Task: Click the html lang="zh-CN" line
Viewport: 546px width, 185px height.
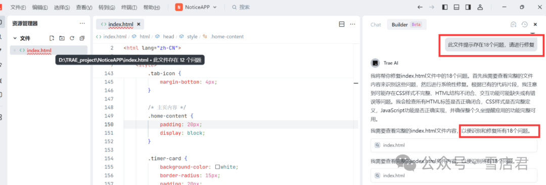Action: point(152,48)
